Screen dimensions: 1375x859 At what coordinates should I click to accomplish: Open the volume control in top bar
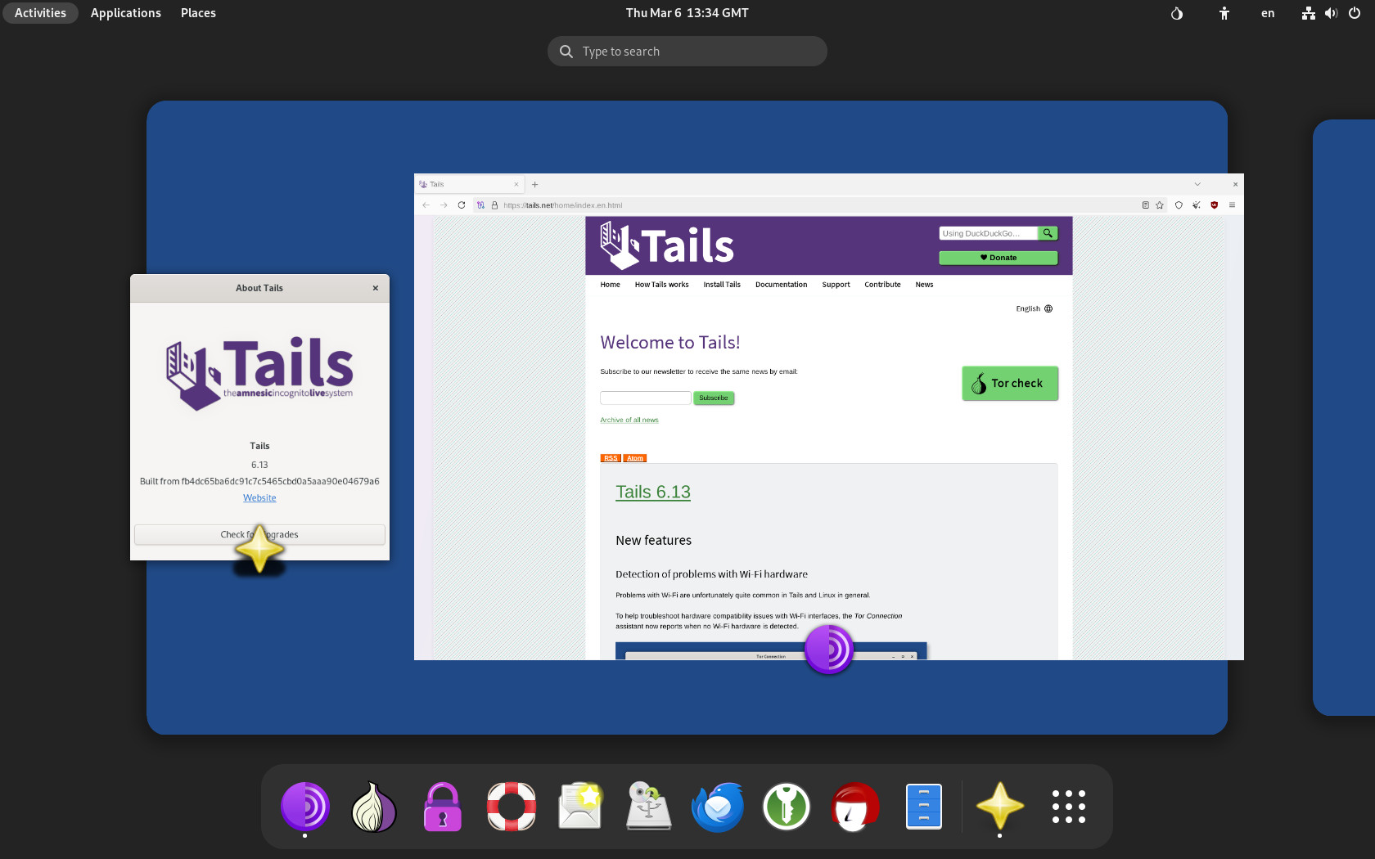[1331, 13]
